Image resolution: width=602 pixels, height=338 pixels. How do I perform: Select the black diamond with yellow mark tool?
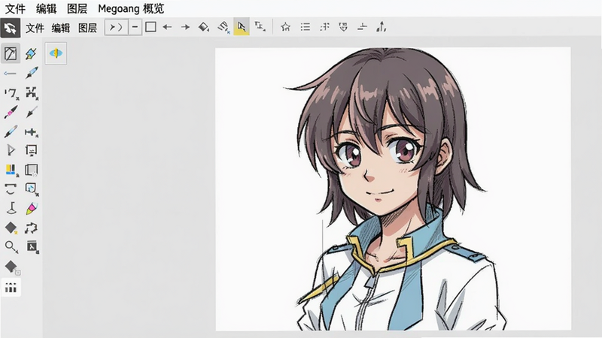click(11, 228)
